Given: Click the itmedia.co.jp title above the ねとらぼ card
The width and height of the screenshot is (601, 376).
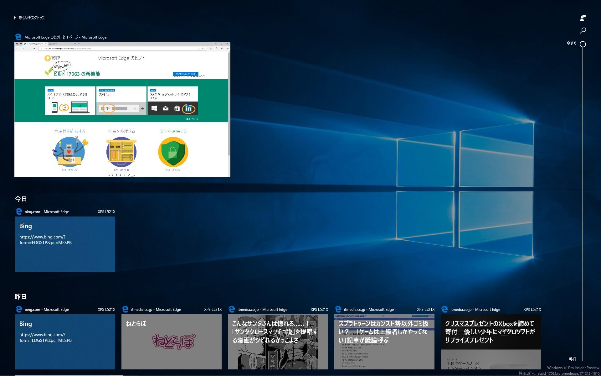Looking at the screenshot, I should click(x=156, y=310).
